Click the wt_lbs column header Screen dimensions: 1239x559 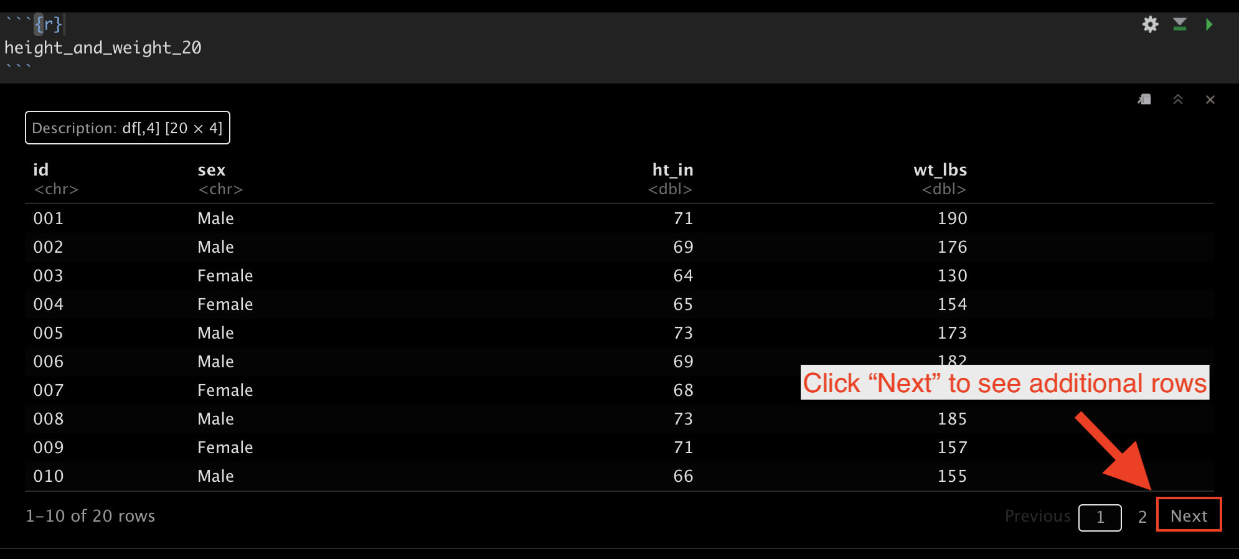(940, 169)
